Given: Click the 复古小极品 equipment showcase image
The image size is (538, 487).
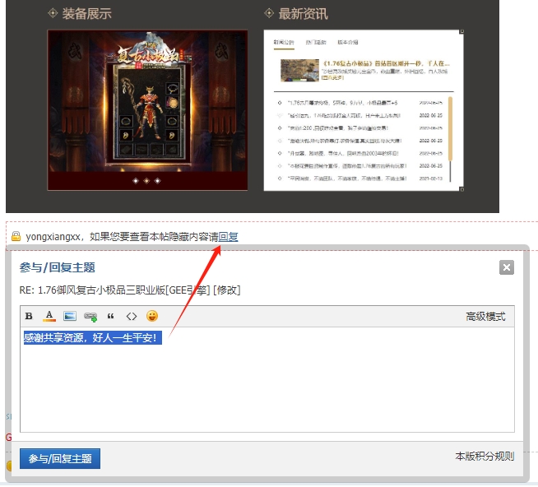Looking at the screenshot, I should [147, 101].
